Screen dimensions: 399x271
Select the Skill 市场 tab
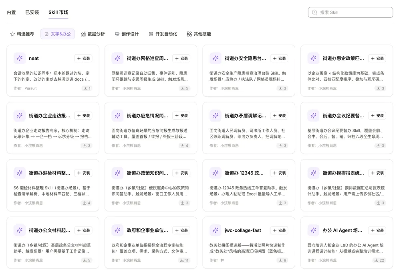pyautogui.click(x=58, y=12)
